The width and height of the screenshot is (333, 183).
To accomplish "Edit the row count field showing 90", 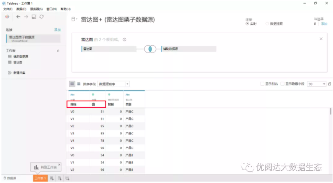I will [x=315, y=84].
